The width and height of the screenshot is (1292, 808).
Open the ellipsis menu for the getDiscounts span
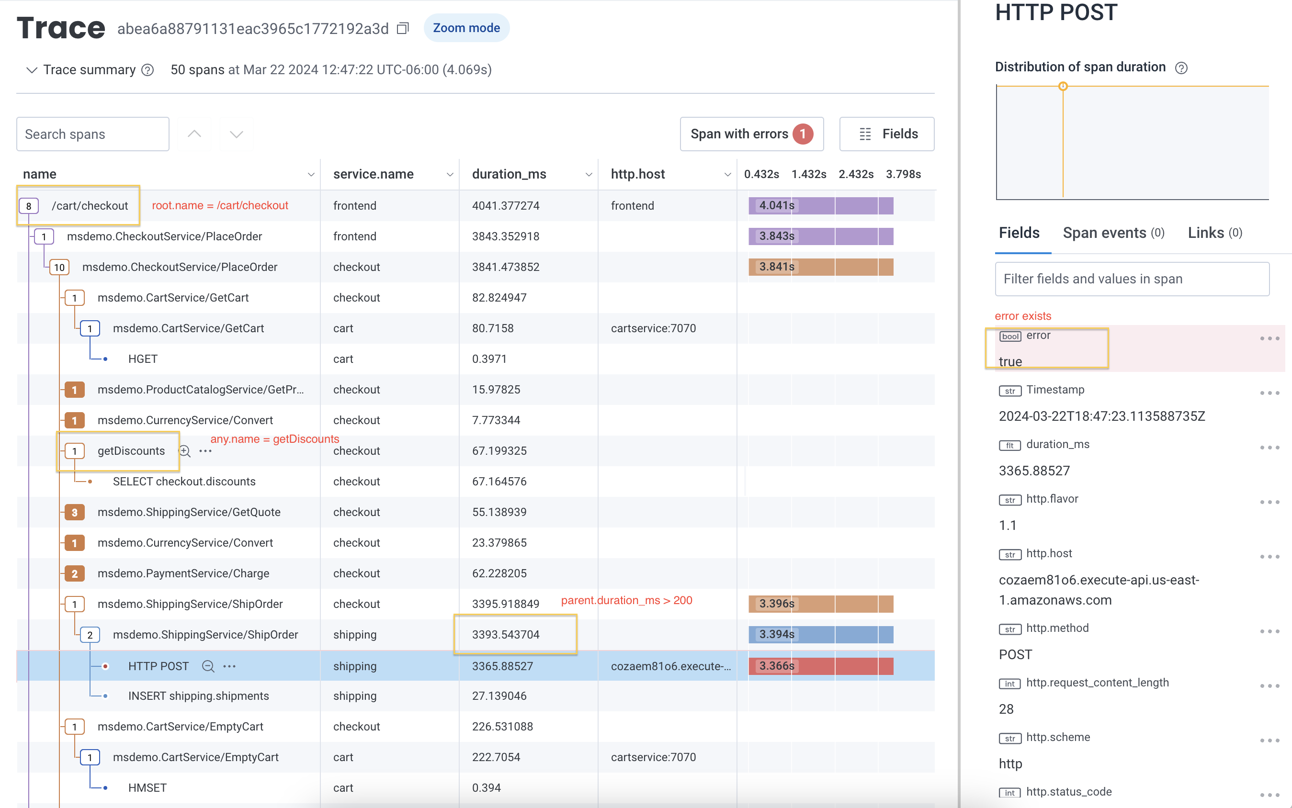click(206, 451)
